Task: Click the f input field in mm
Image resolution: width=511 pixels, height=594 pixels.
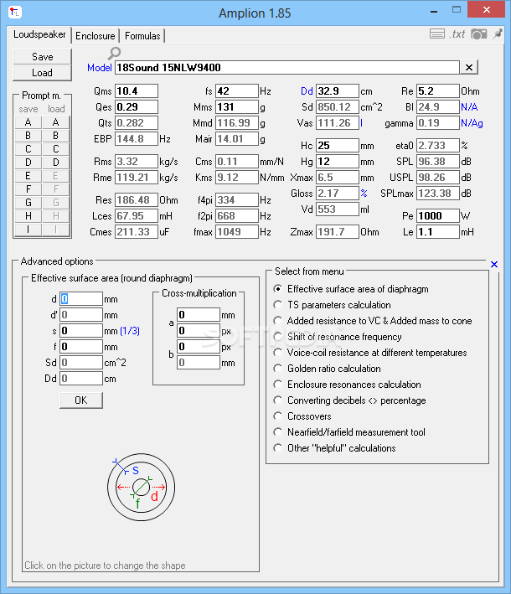Action: 81,347
